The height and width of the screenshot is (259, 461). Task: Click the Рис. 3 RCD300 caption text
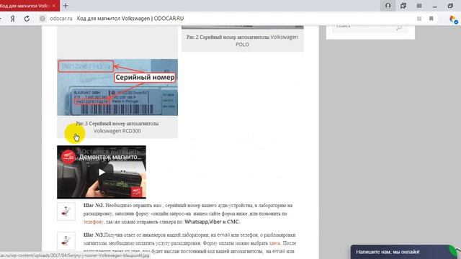(117, 127)
